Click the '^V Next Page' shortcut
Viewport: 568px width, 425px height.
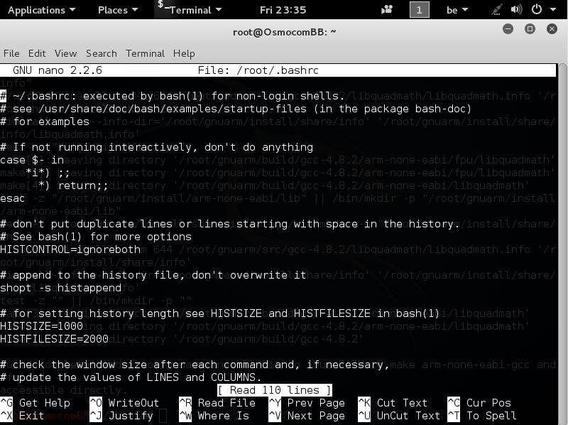307,416
